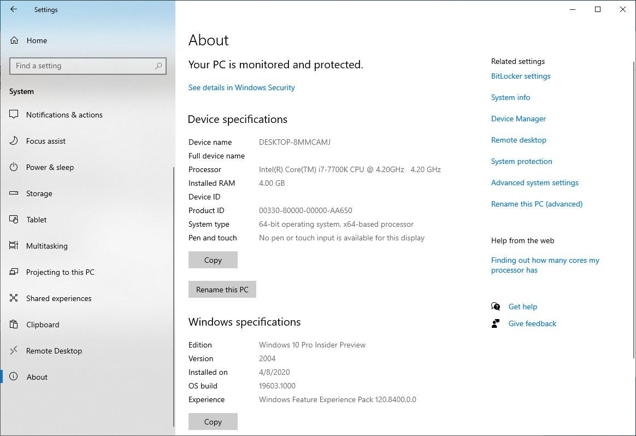The height and width of the screenshot is (436, 636).
Task: Click the search magnifier icon
Action: click(x=158, y=66)
